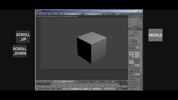
Task: Click the Animation render button
Action: (134, 39)
